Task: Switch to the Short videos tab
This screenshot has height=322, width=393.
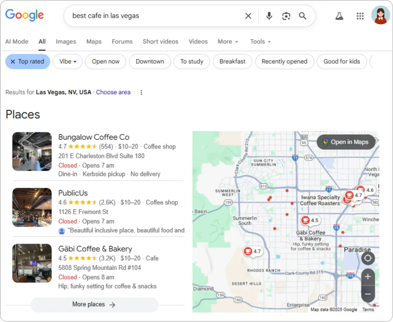Action: (x=160, y=42)
